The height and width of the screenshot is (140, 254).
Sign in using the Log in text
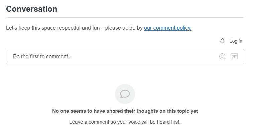tap(236, 41)
